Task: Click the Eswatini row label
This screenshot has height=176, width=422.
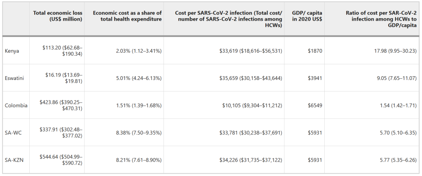Action: 14,78
